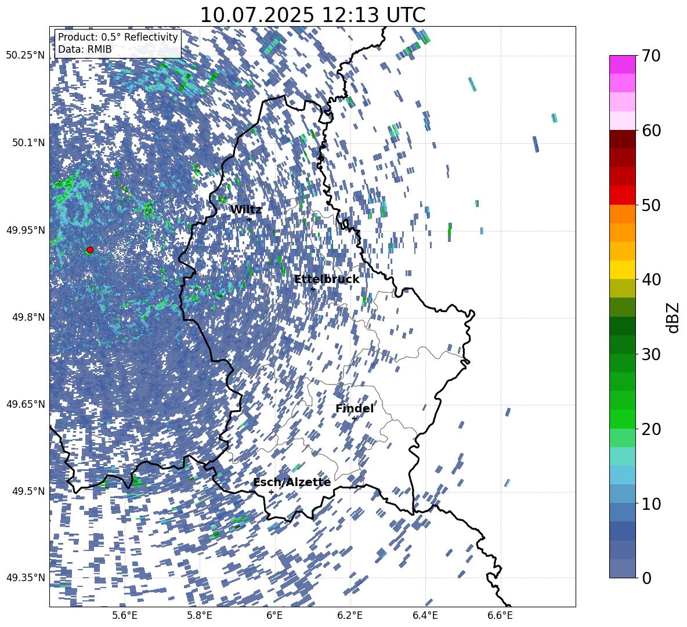Click the 0 tick on the colorbar
Screen dimensions: 687x627
[646, 578]
